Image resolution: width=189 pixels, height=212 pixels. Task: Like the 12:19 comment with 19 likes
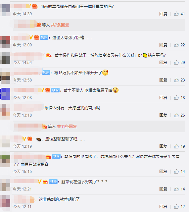tap(176, 146)
